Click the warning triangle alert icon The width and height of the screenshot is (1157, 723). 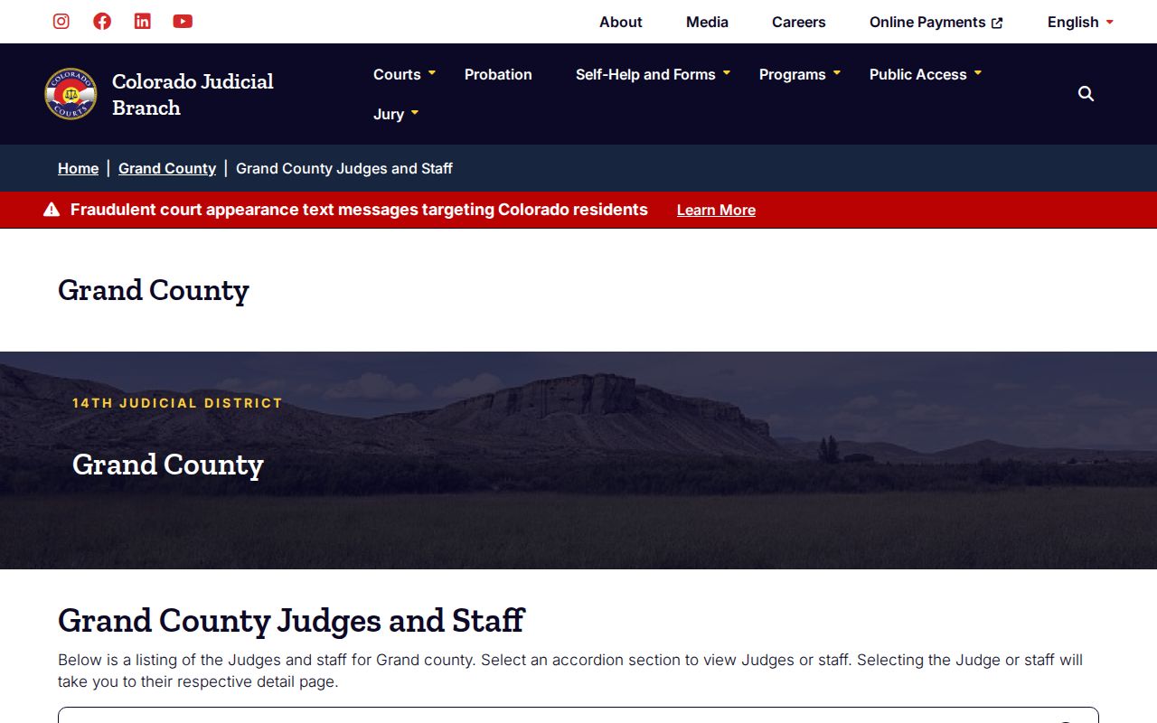[52, 210]
